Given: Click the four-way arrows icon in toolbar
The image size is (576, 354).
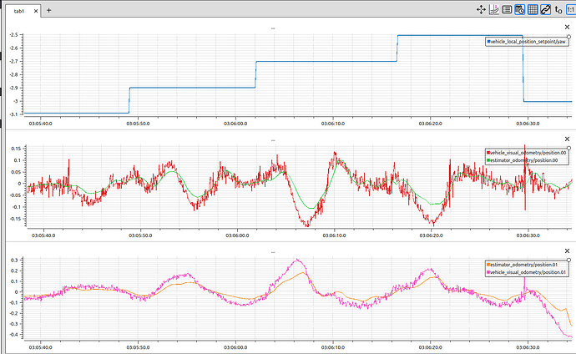Looking at the screenshot, I should tap(482, 10).
